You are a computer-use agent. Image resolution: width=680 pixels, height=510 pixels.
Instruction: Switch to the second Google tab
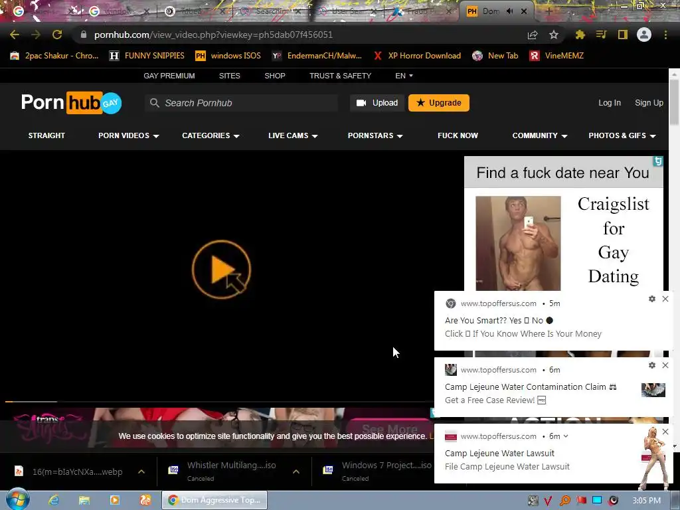click(x=119, y=11)
